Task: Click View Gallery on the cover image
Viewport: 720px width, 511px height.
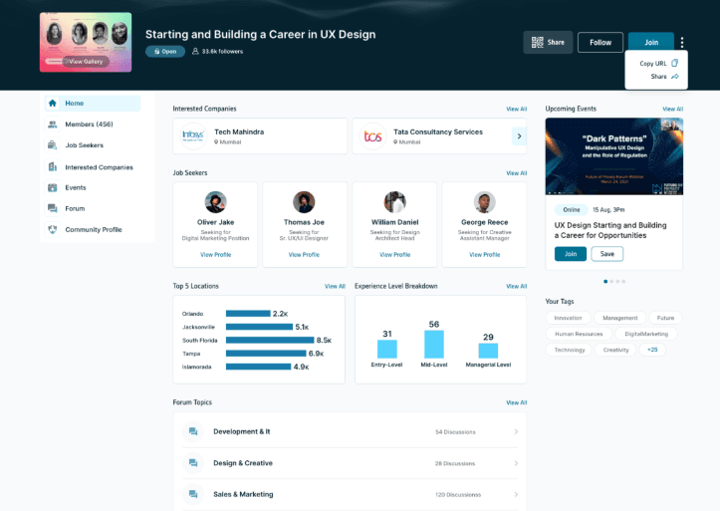Action: pyautogui.click(x=86, y=61)
